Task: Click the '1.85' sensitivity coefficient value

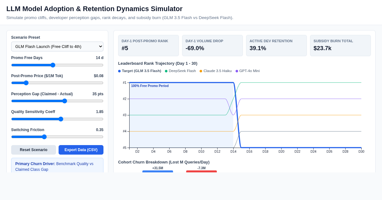Action: (x=100, y=112)
